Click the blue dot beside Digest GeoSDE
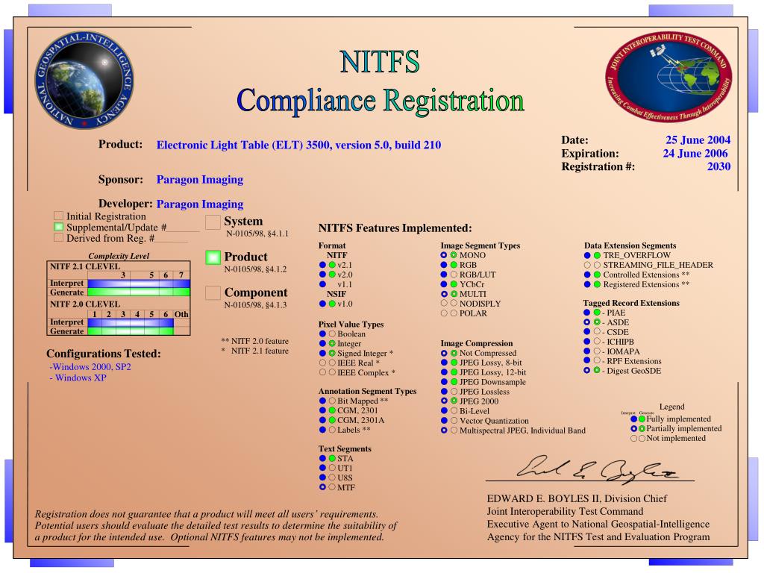This screenshot has width=764, height=573. [587, 370]
